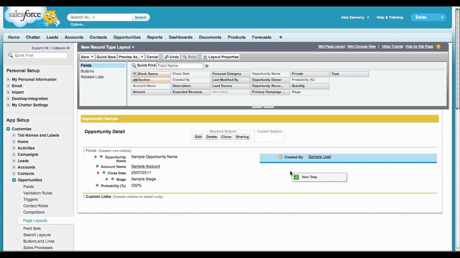The width and height of the screenshot is (460, 258).
Task: Open the Chatter tab
Action: point(33,37)
